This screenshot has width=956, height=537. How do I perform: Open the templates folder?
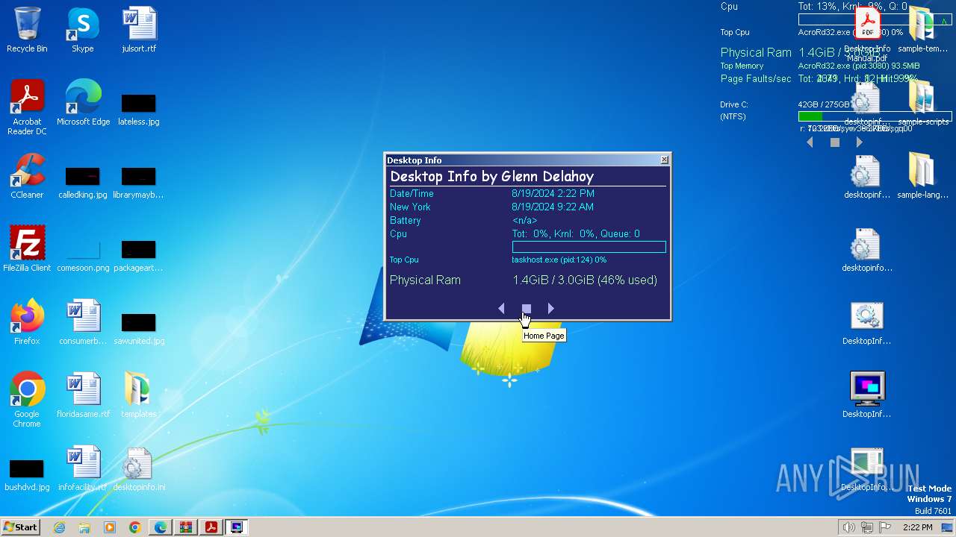click(x=139, y=396)
